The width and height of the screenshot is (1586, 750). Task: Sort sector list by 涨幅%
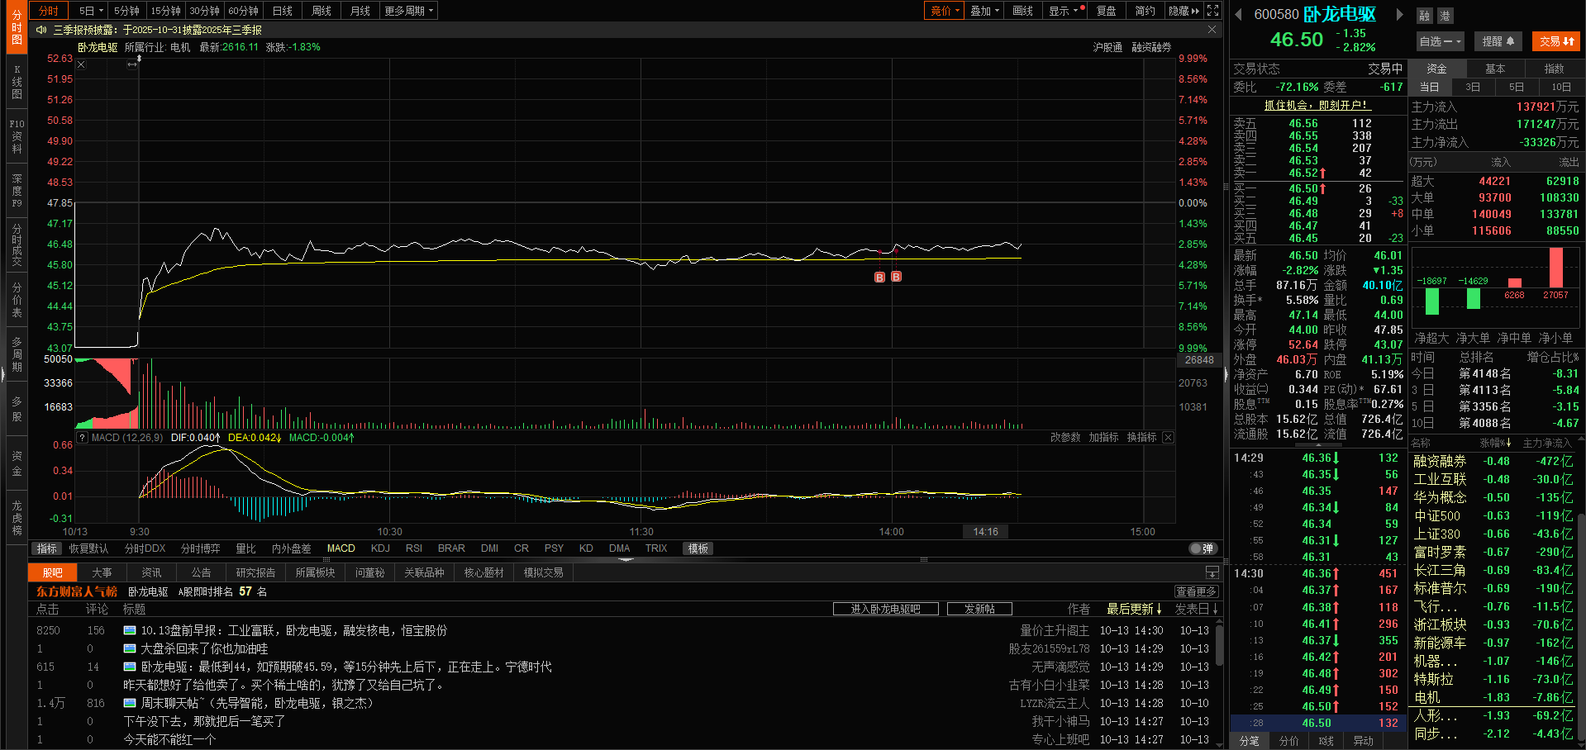coord(1496,444)
